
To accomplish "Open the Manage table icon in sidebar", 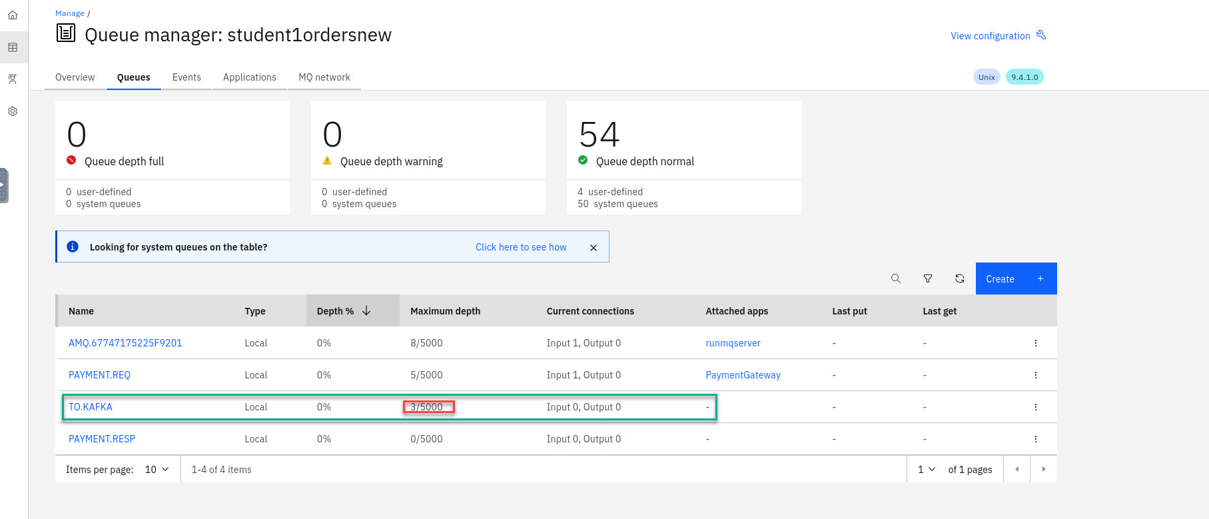I will tap(13, 47).
